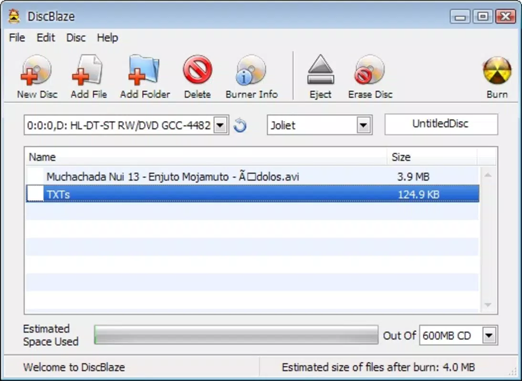This screenshot has height=381, width=522.
Task: Click the Add Folder icon
Action: pyautogui.click(x=144, y=70)
